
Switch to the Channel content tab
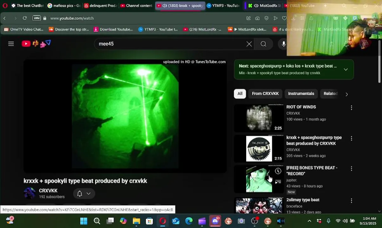136,6
